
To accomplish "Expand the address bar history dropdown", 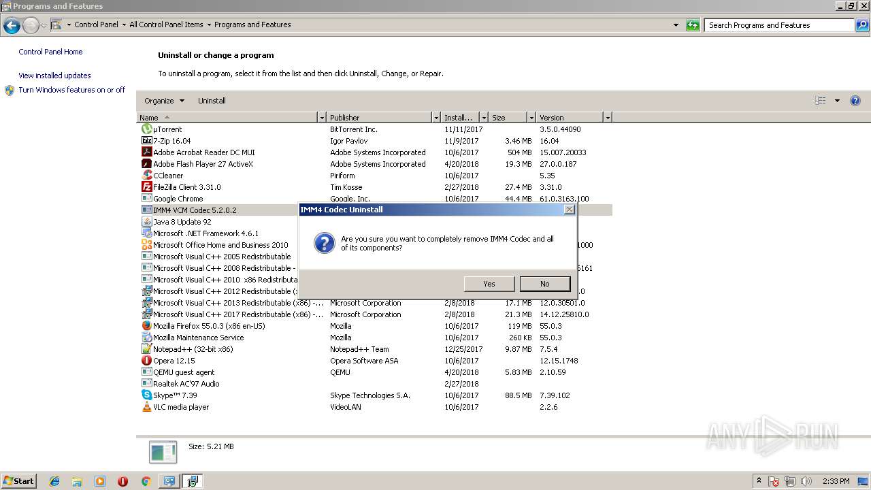I will [676, 25].
